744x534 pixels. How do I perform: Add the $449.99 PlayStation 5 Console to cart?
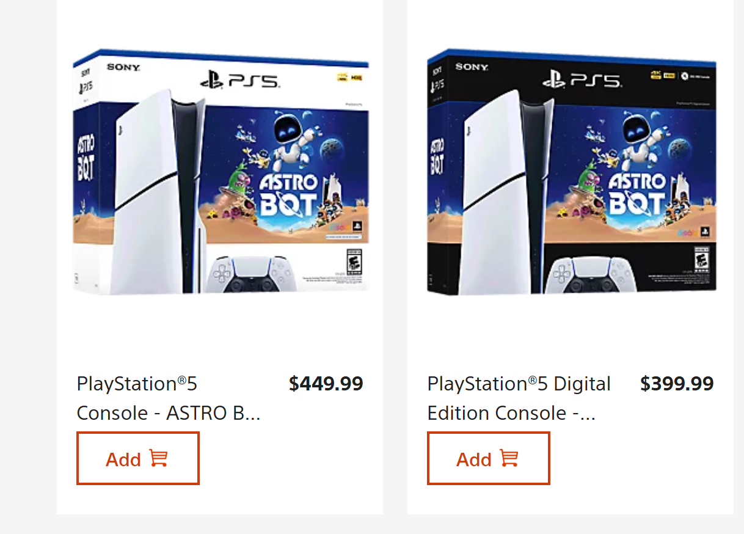click(x=138, y=458)
